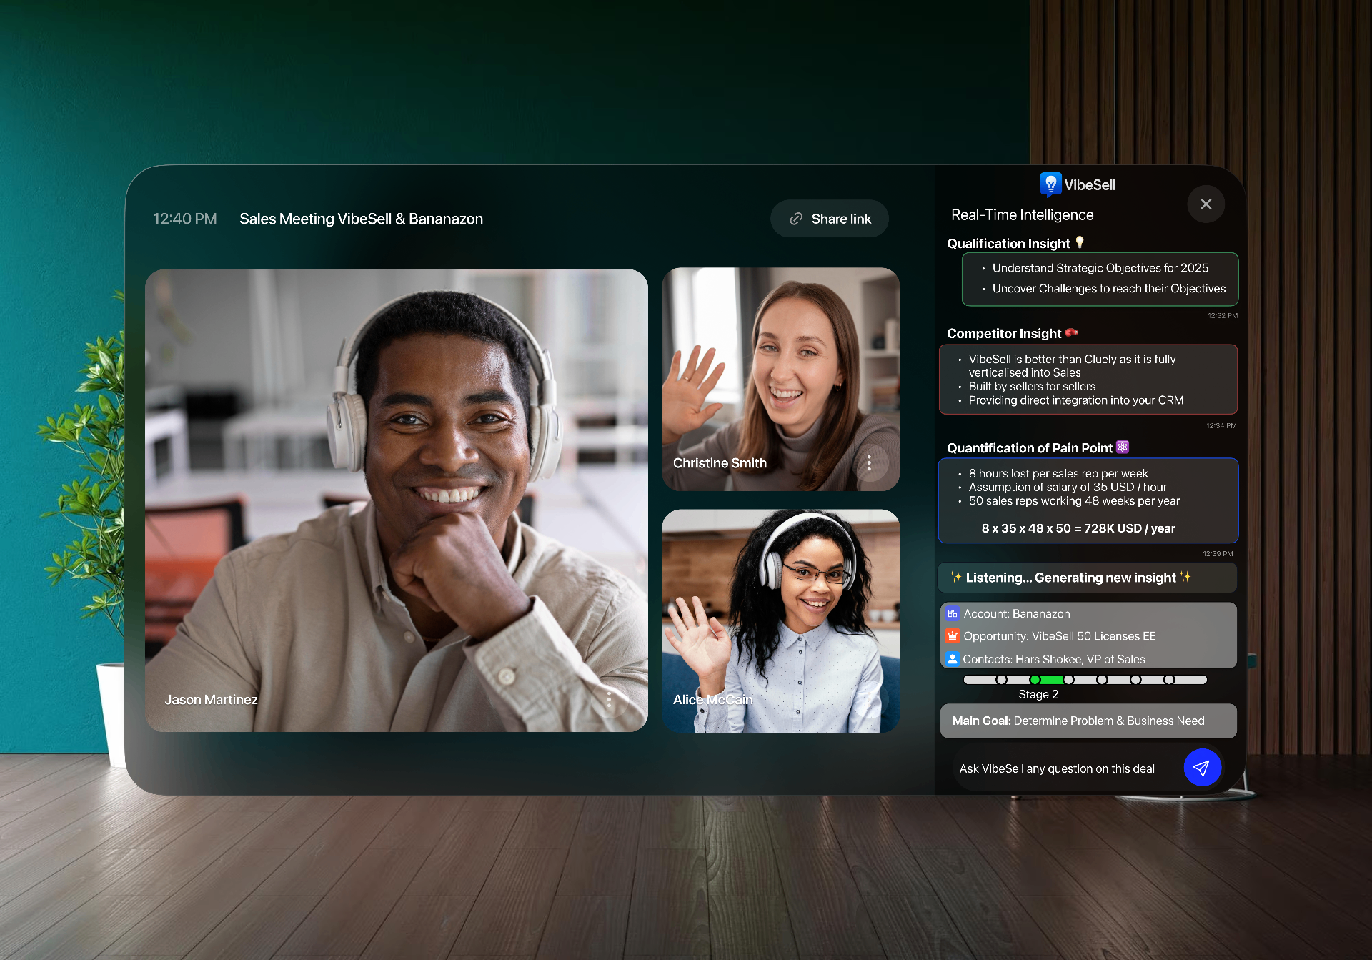Image resolution: width=1372 pixels, height=960 pixels.
Task: Click the Opportunity crown icon
Action: [x=952, y=635]
